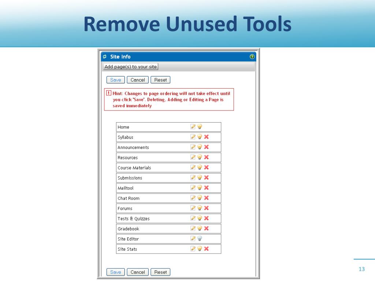Toggle Tests & Quizzes lightbulb
This screenshot has height=281, width=375.
[200, 218]
